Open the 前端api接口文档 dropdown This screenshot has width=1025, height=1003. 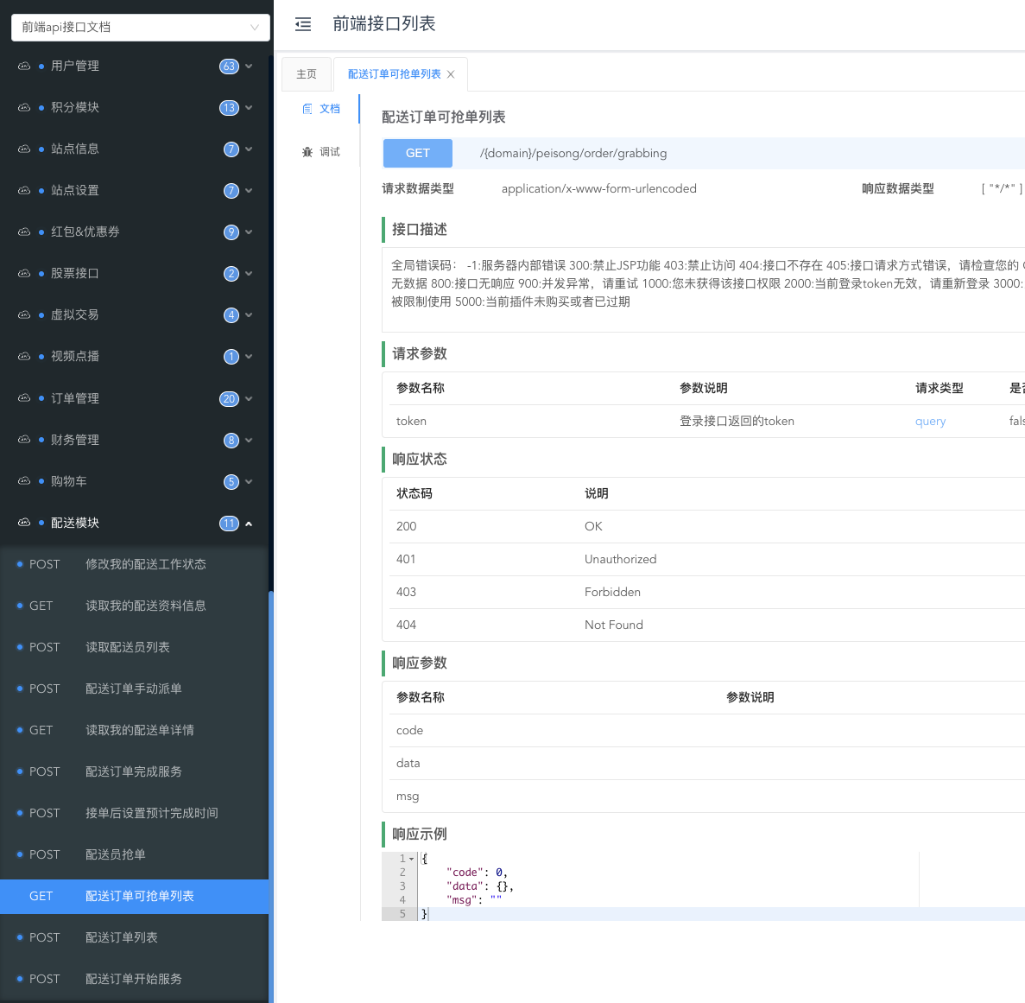pyautogui.click(x=141, y=28)
